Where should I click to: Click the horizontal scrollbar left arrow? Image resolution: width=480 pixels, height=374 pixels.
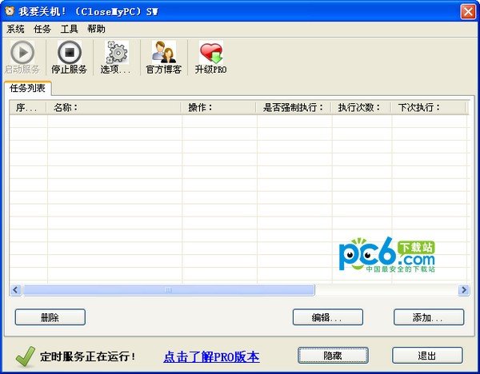16,289
